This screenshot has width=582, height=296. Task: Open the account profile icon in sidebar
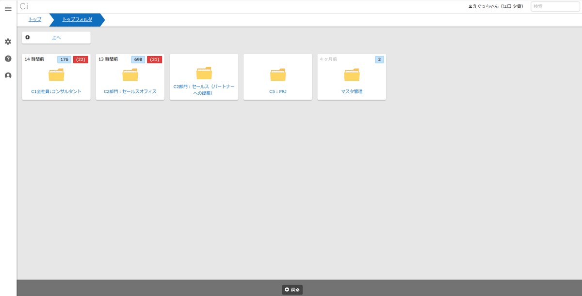tap(8, 75)
